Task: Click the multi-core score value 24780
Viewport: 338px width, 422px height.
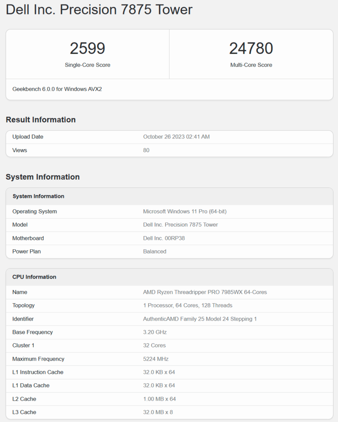Action: click(251, 49)
